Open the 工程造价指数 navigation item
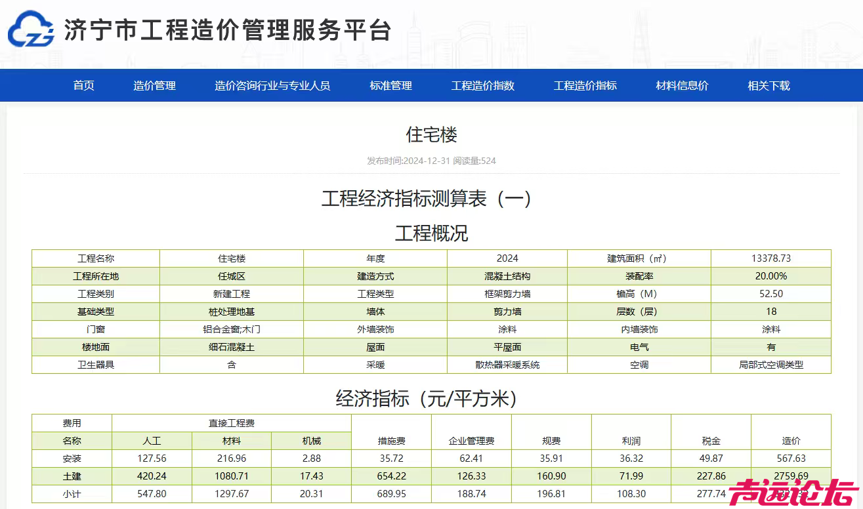 pyautogui.click(x=482, y=86)
